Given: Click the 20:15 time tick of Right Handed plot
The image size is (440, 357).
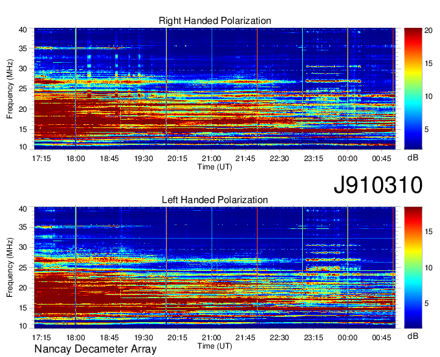Looking at the screenshot, I should [177, 158].
